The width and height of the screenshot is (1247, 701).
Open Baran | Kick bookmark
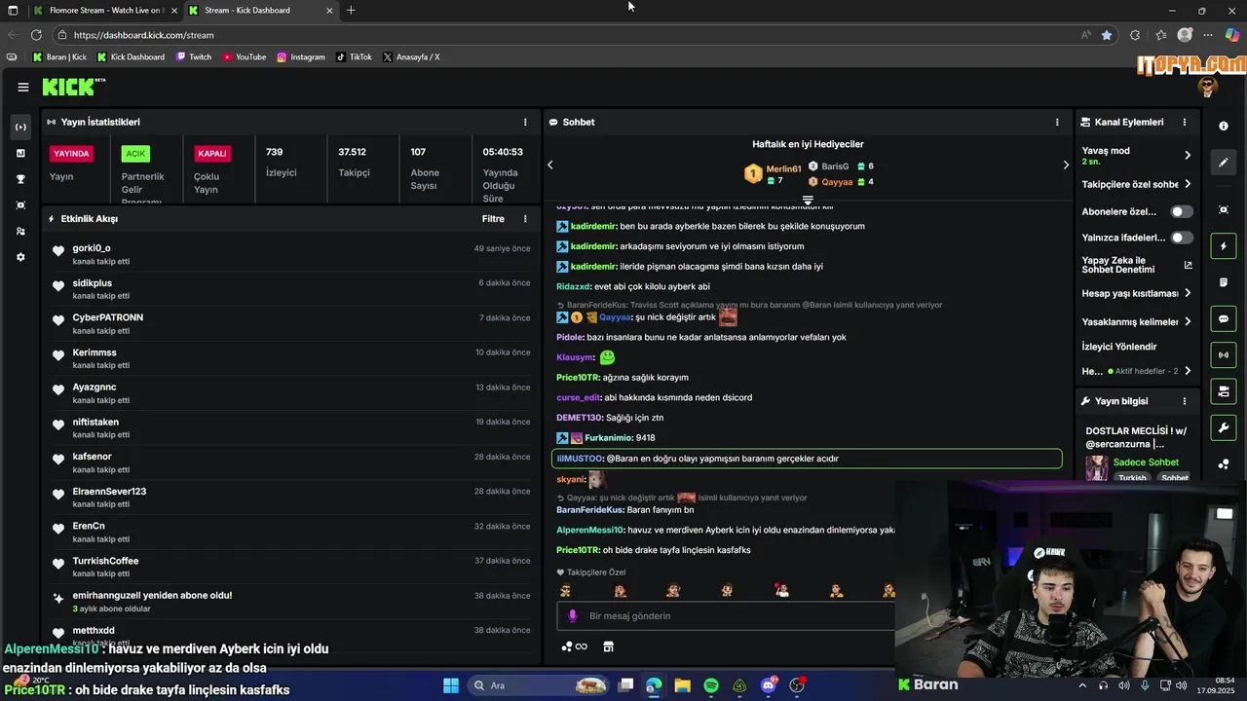[x=59, y=57]
